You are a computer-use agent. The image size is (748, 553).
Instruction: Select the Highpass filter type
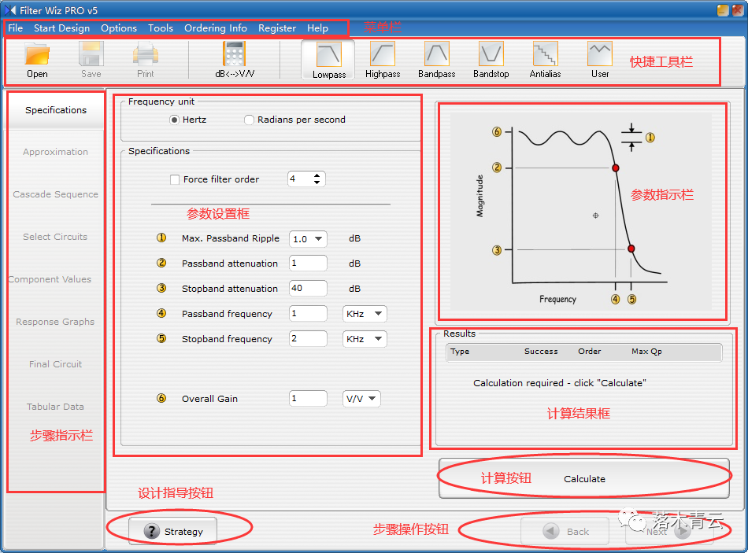click(383, 60)
